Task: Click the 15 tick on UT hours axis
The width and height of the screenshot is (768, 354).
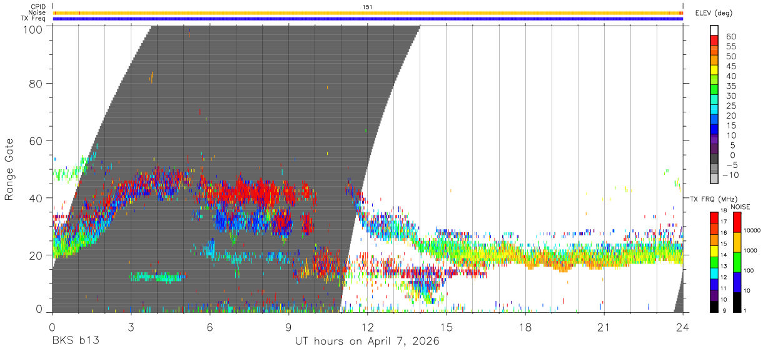Action: [447, 327]
